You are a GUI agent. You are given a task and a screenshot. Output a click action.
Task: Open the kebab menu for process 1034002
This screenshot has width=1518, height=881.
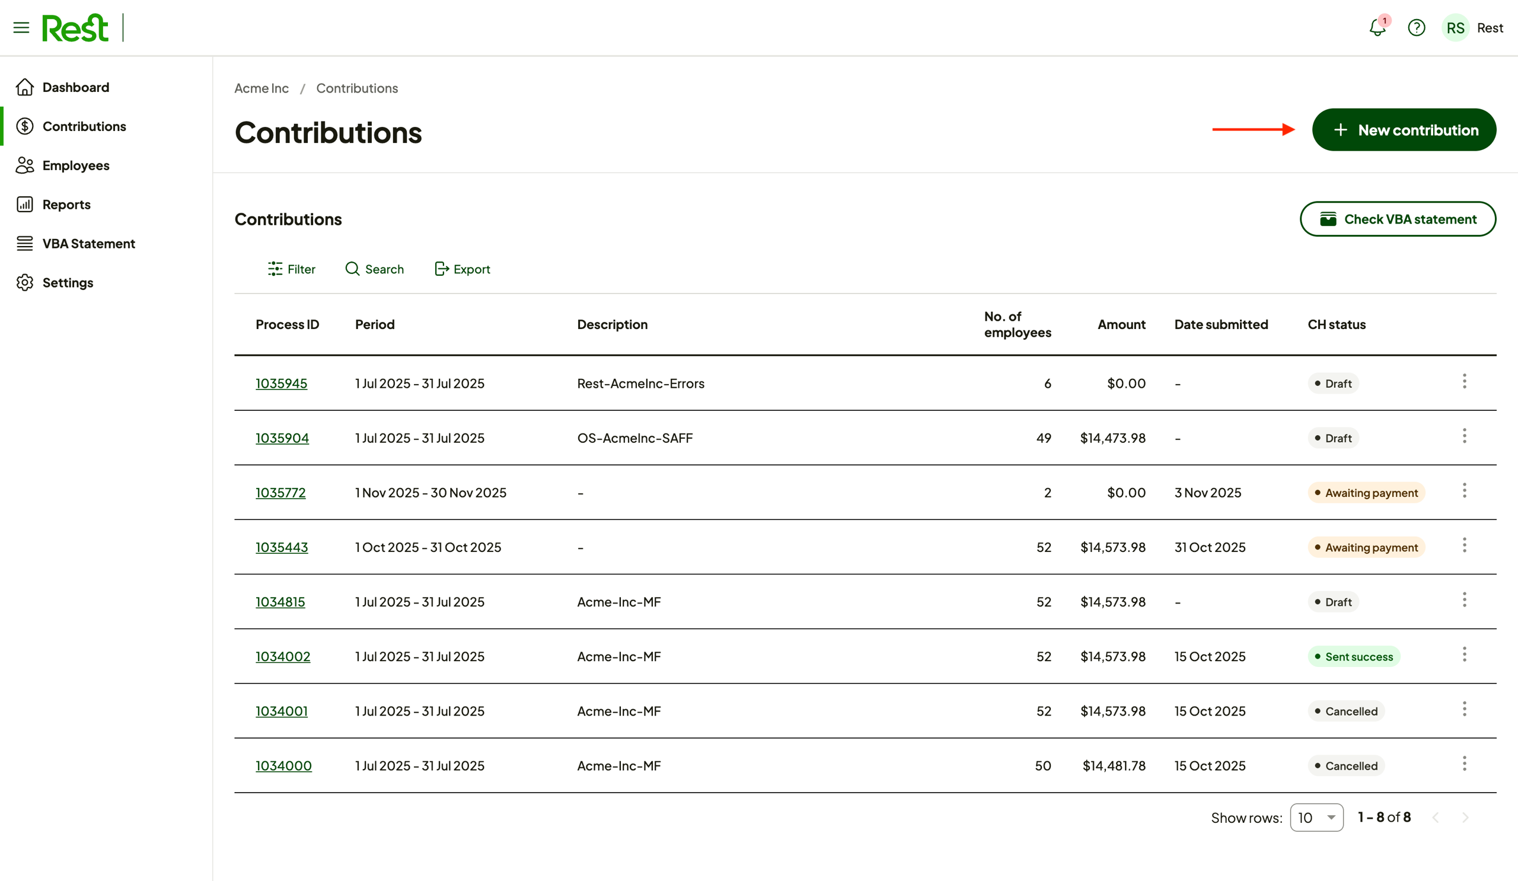click(1464, 655)
